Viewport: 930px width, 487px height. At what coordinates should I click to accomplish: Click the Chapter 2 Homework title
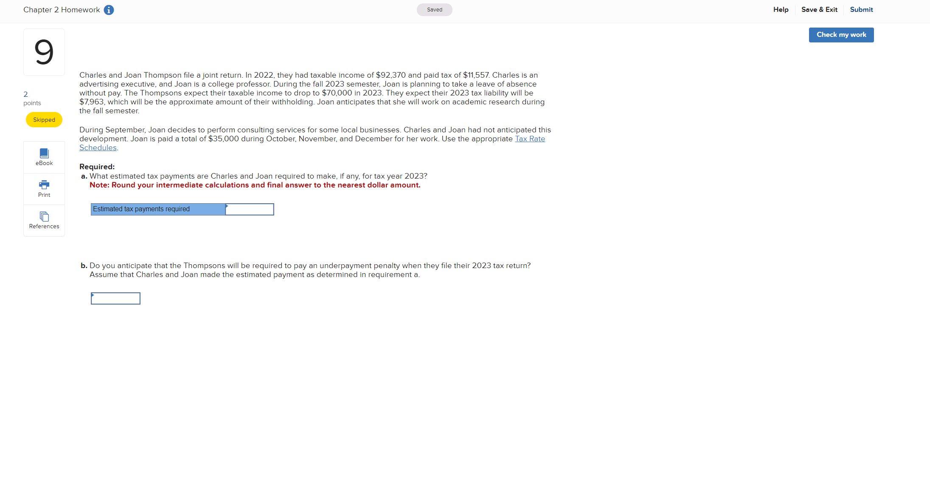pos(62,10)
